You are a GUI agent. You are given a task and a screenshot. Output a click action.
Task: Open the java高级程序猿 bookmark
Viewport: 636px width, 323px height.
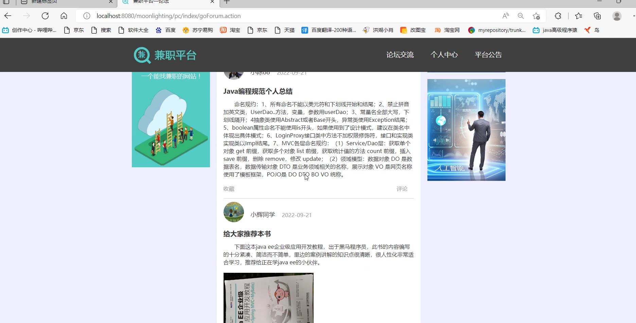(555, 30)
